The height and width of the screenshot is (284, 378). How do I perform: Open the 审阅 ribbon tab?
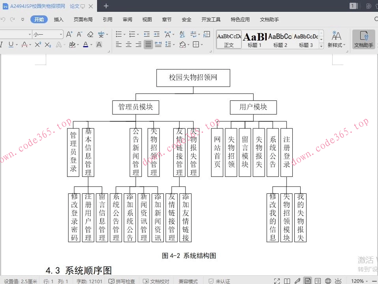(127, 19)
